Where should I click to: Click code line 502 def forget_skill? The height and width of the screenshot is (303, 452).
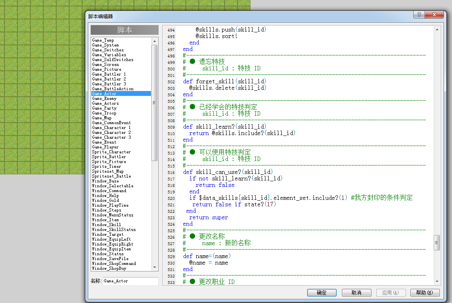click(x=225, y=81)
